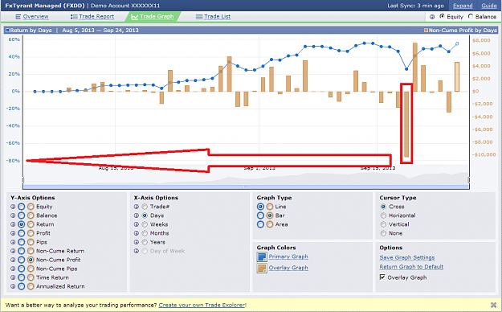
Task: Uncheck the Overlay Graph checkbox
Action: point(382,277)
